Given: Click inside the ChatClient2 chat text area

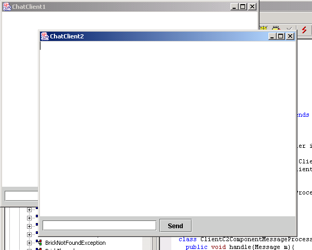Looking at the screenshot, I should 168,129.
